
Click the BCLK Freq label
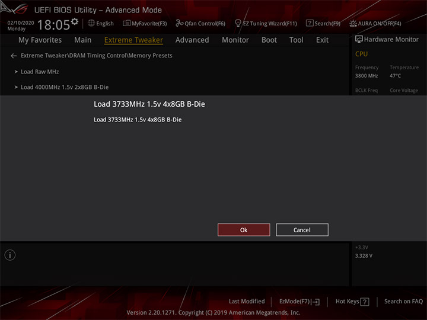[x=367, y=90]
